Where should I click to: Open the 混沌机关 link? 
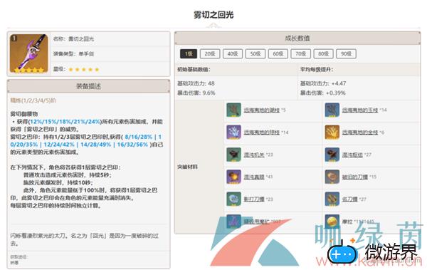coord(254,155)
